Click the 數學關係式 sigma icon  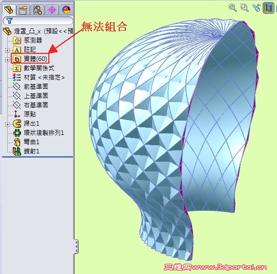[17, 68]
